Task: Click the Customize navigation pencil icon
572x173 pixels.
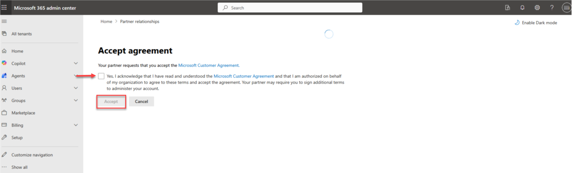Action: click(x=4, y=155)
